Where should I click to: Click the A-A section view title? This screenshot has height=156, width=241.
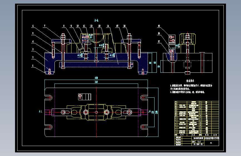(96, 20)
